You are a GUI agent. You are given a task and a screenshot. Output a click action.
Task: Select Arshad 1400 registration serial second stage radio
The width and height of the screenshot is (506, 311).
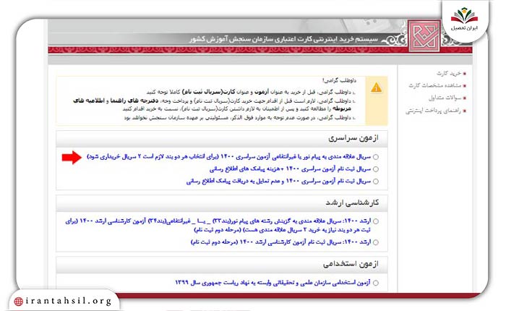(376, 242)
